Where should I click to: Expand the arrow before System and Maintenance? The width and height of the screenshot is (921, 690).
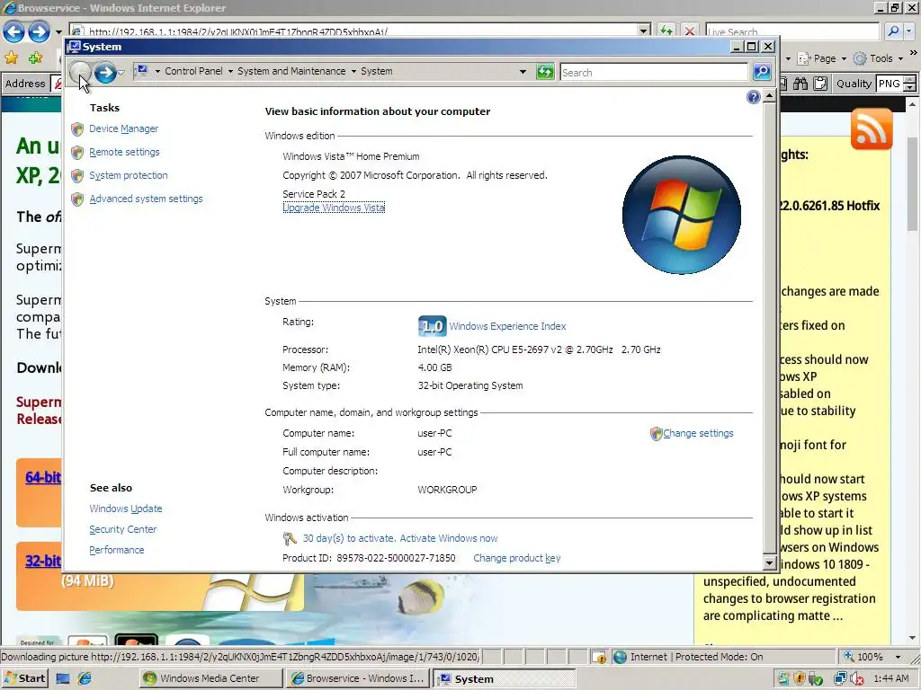[x=230, y=72]
